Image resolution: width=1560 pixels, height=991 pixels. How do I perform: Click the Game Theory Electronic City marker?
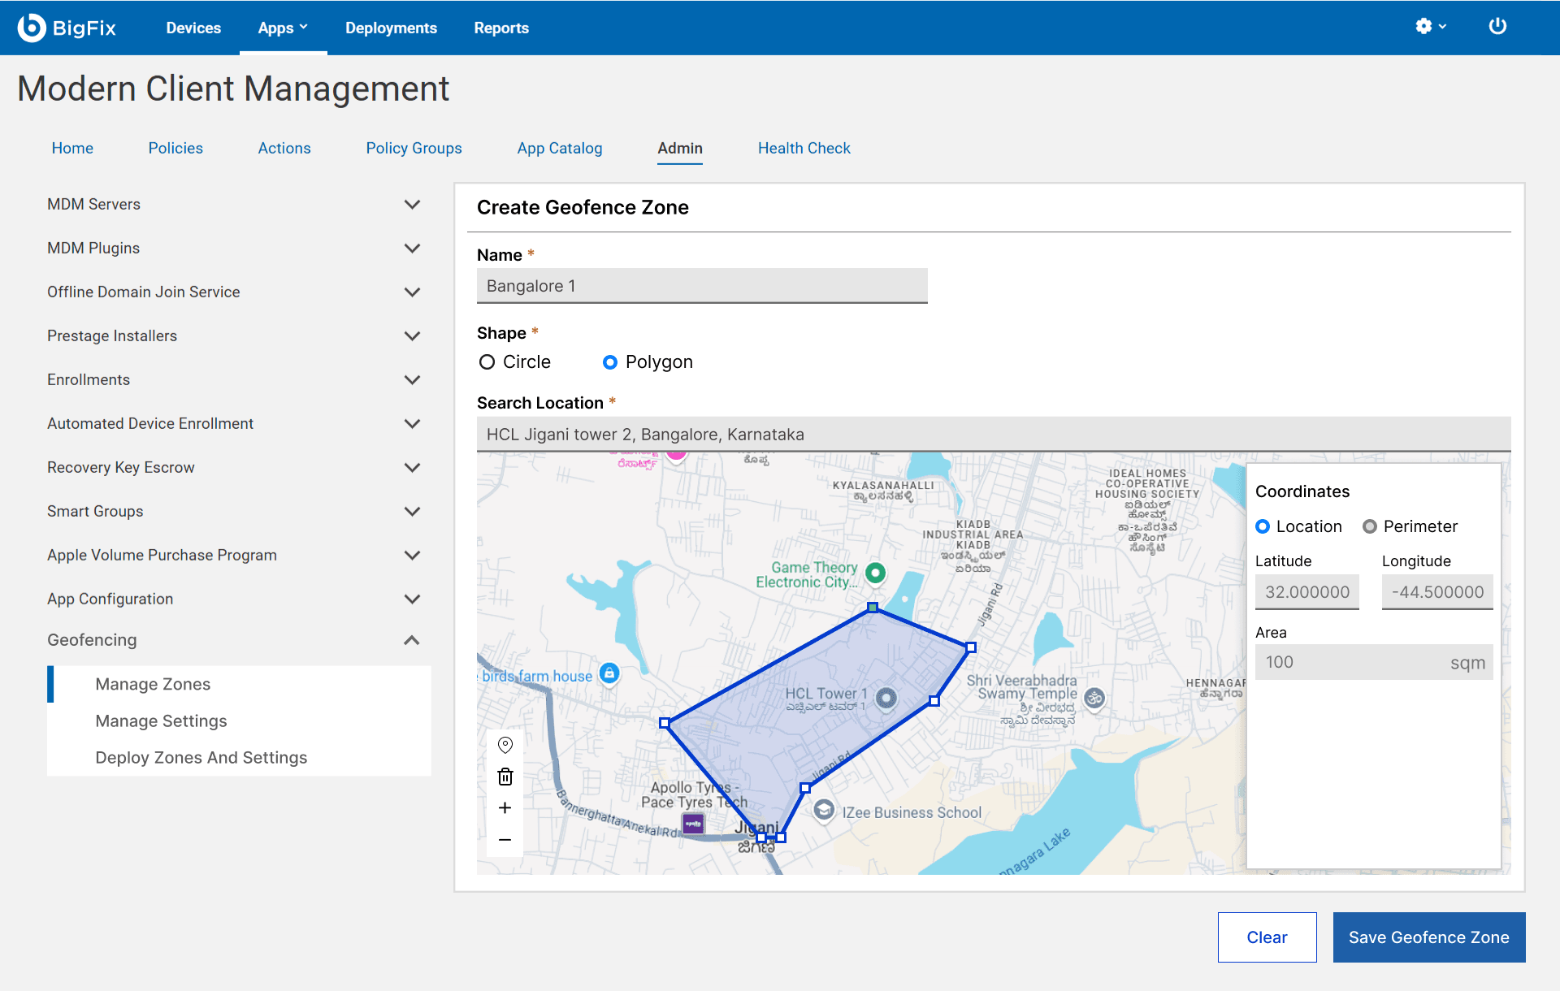coord(875,573)
